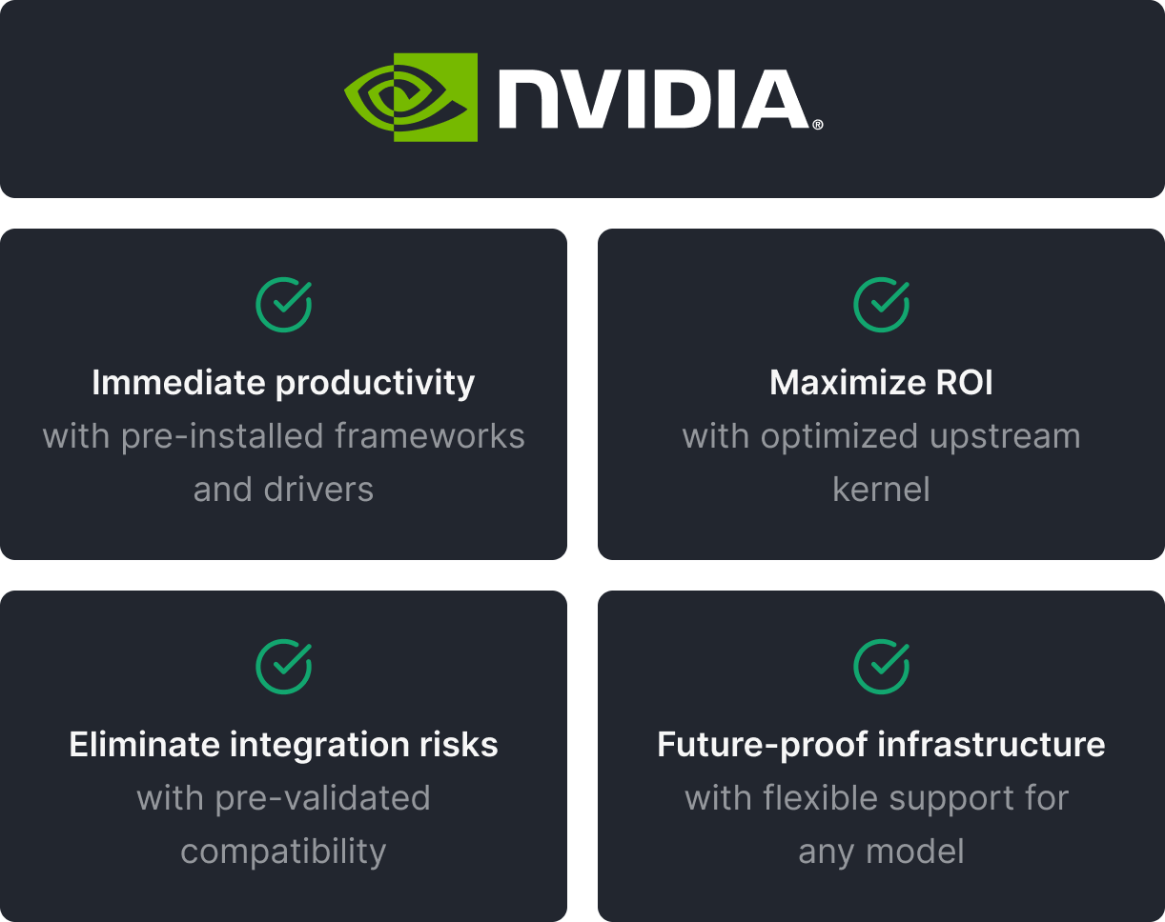
Task: Select the checkmark above Future-proof infrastructure
Action: tap(881, 667)
